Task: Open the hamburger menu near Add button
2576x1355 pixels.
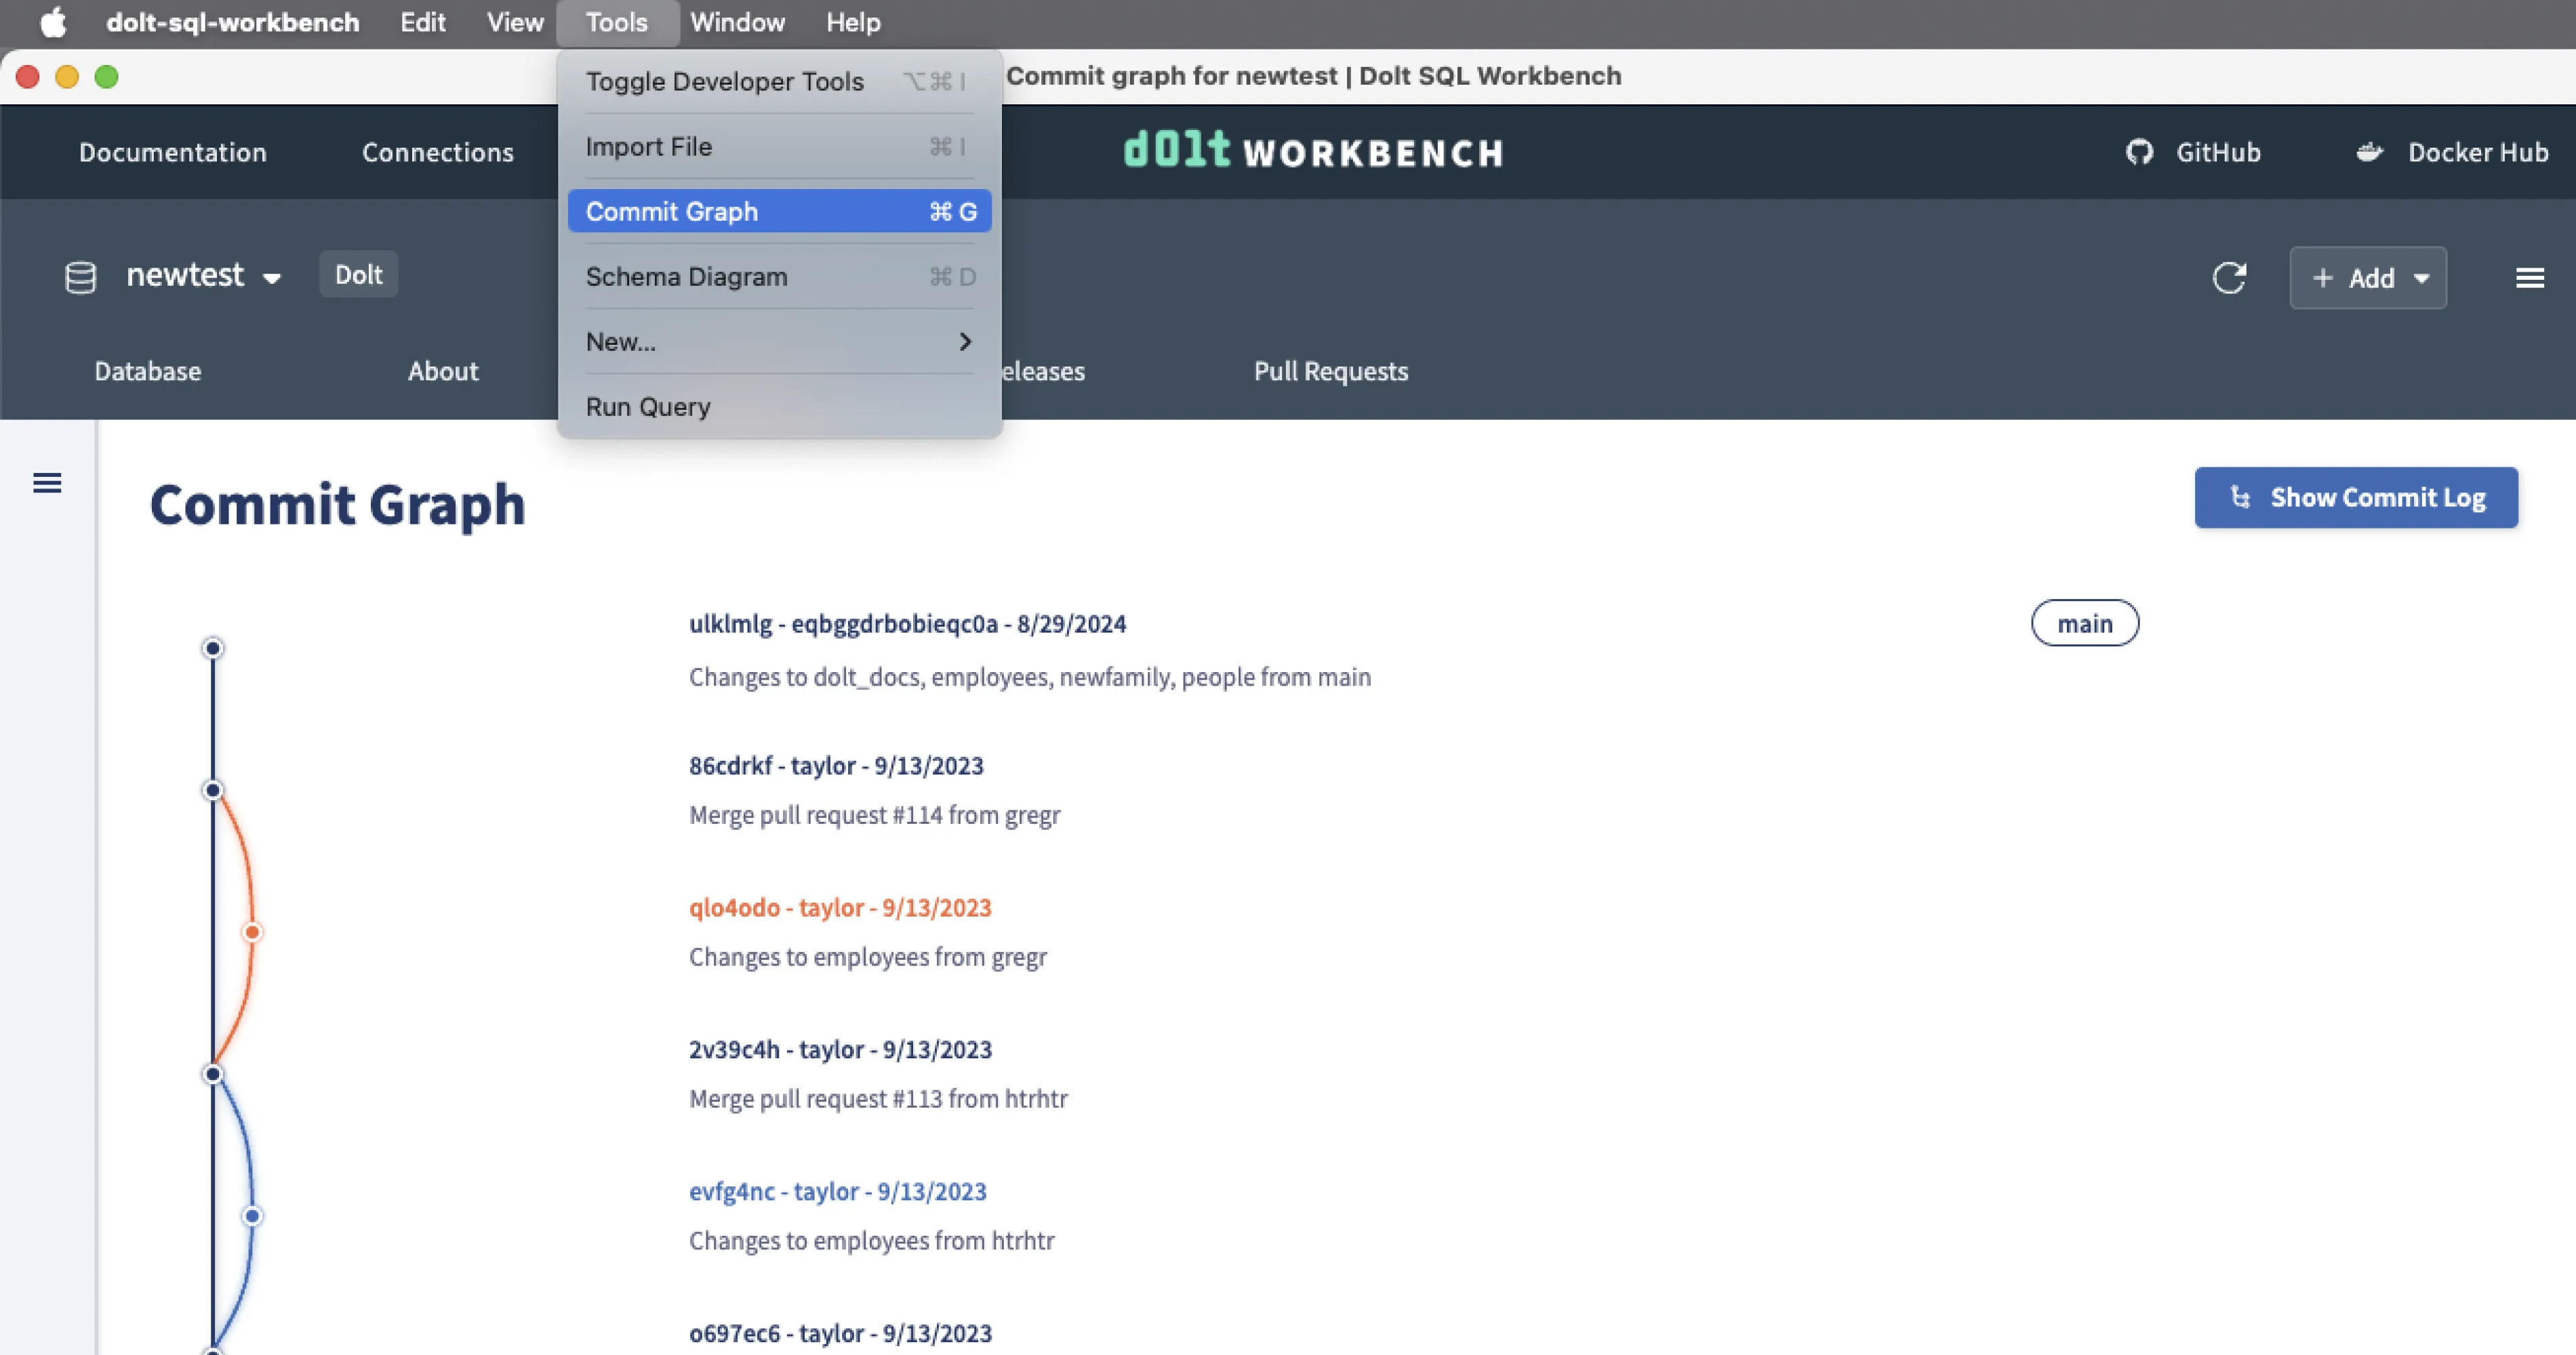Action: pos(2530,278)
